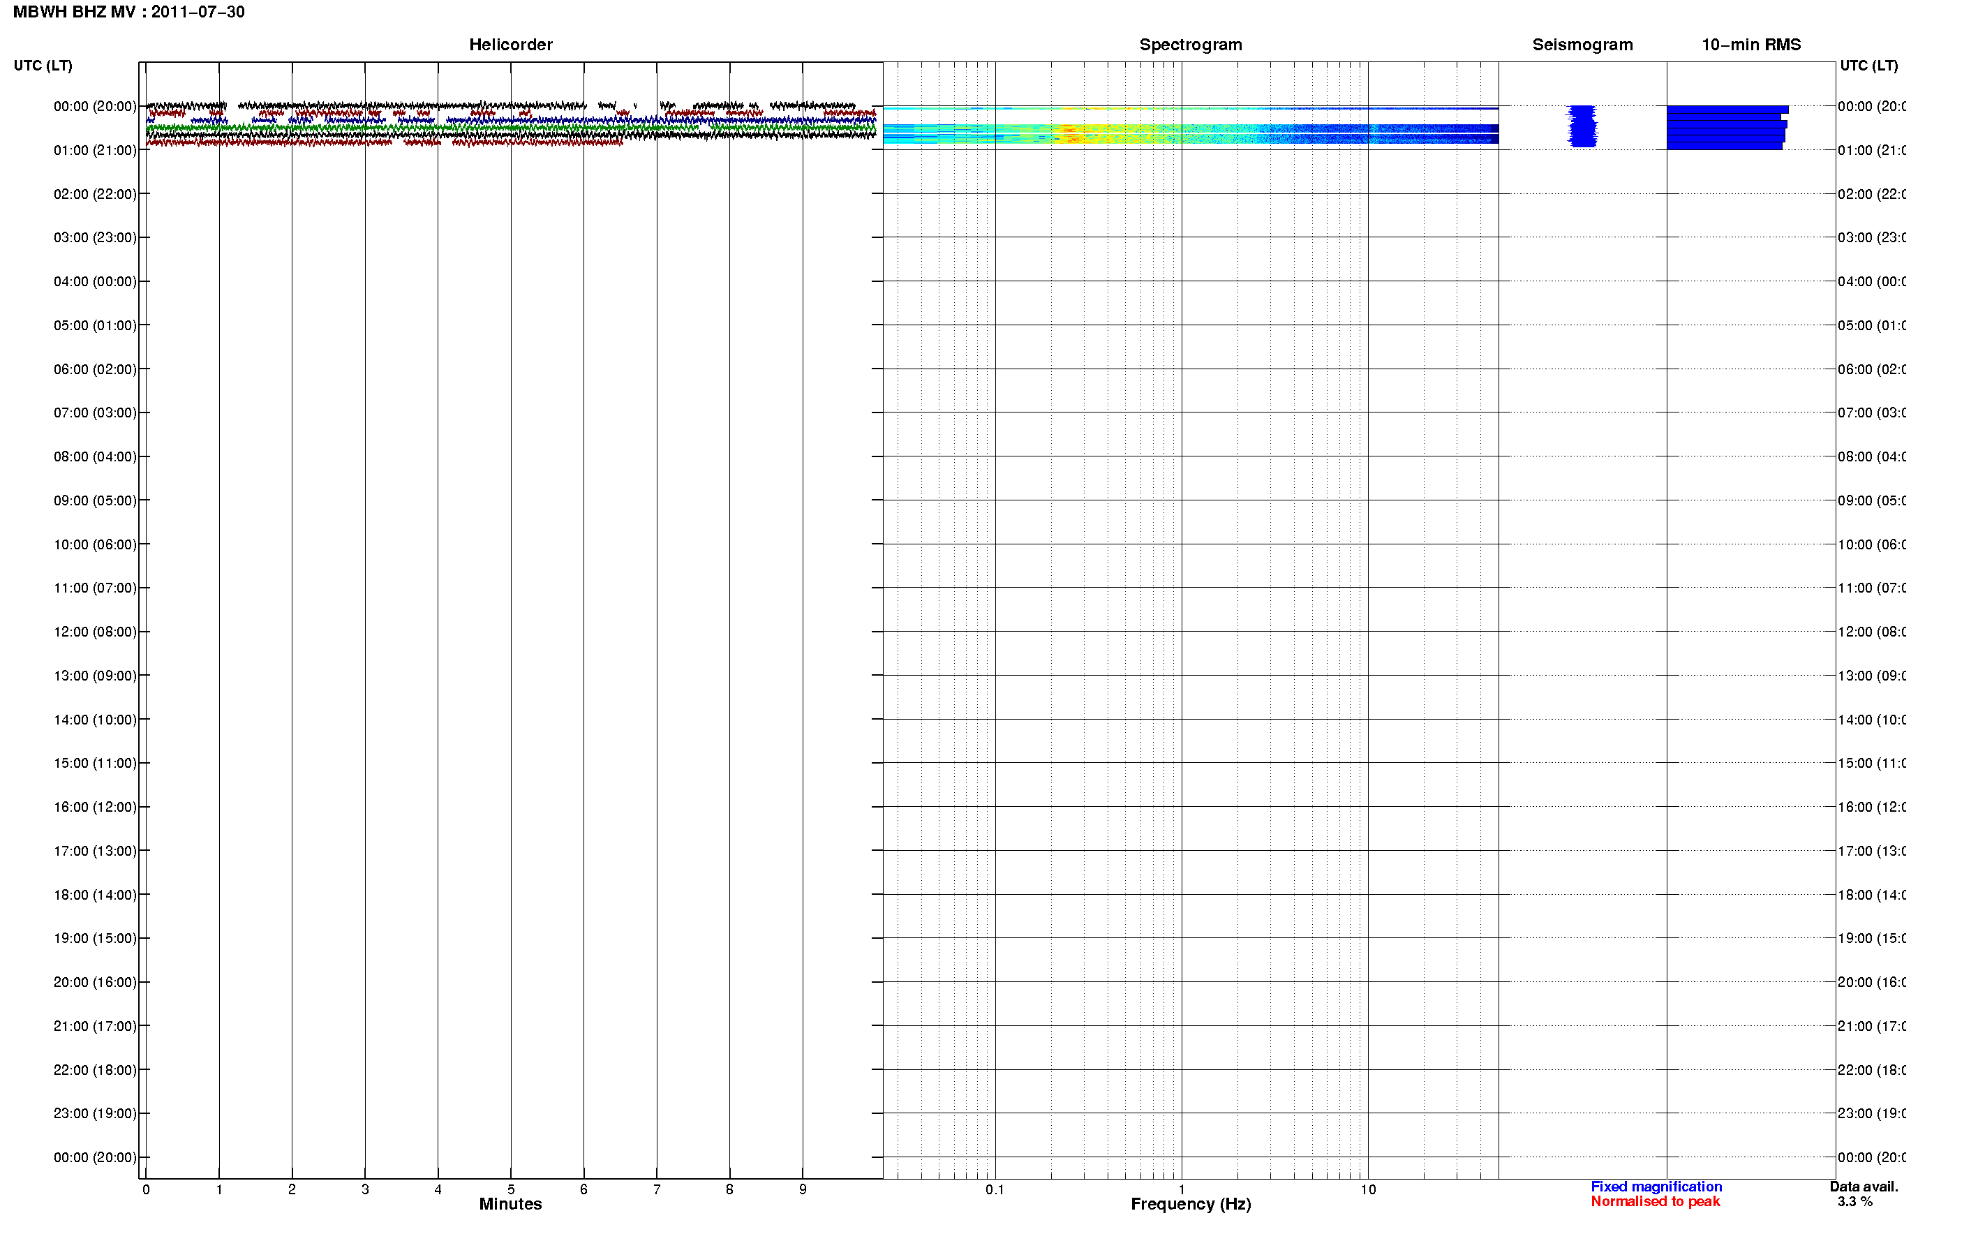The image size is (1985, 1241).
Task: Click minute tick '0' under the helicorder
Action: coord(146,1189)
